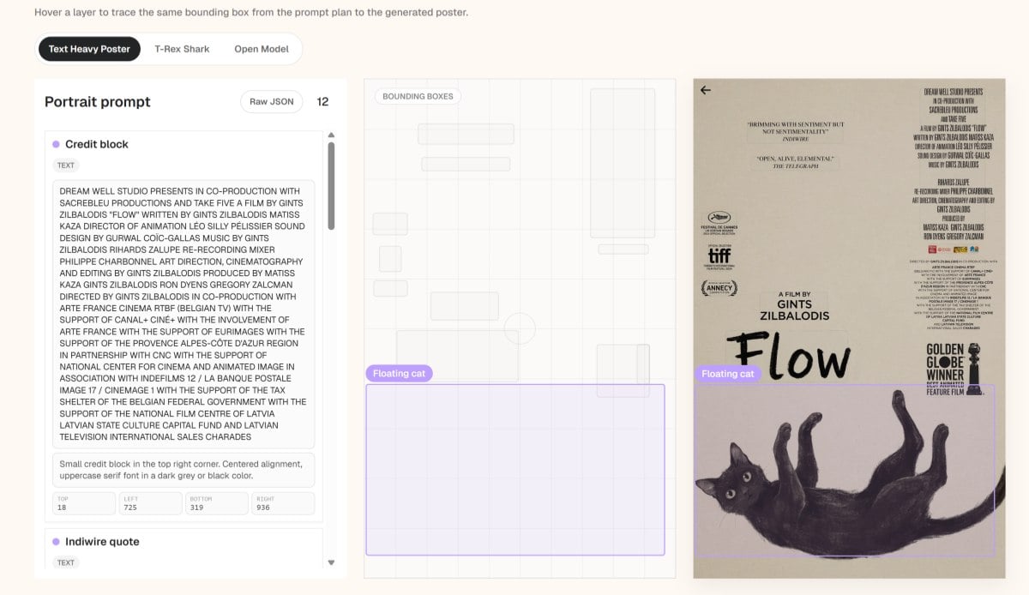Click the BOUNDING BOXES label pill
1029x595 pixels.
418,96
